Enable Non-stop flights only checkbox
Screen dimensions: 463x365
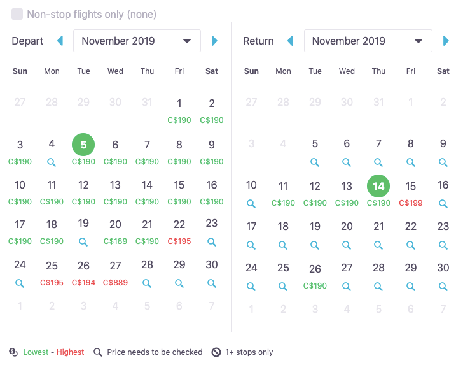[17, 14]
